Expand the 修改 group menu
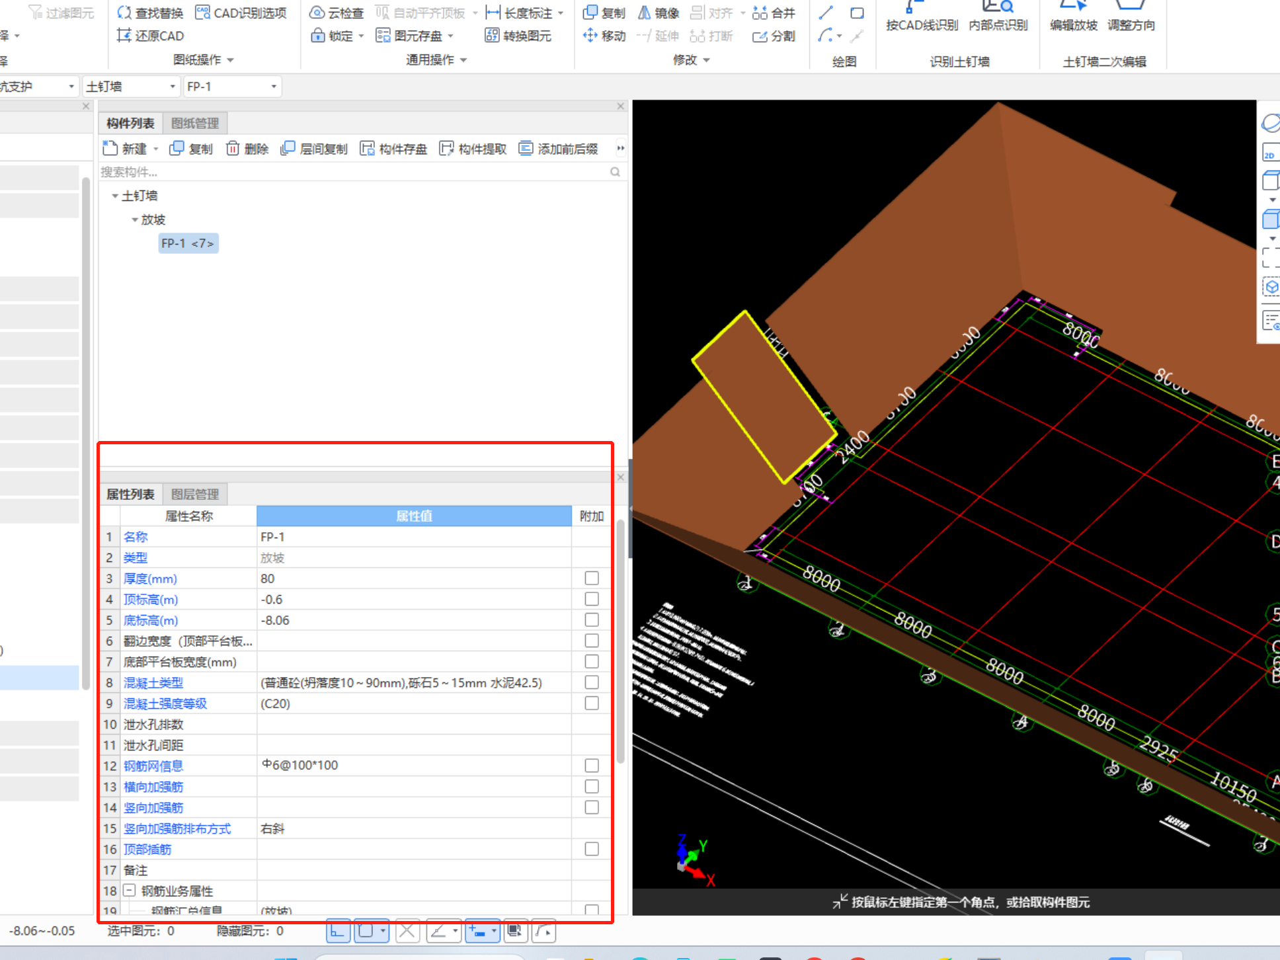This screenshot has width=1280, height=960. pos(706,60)
